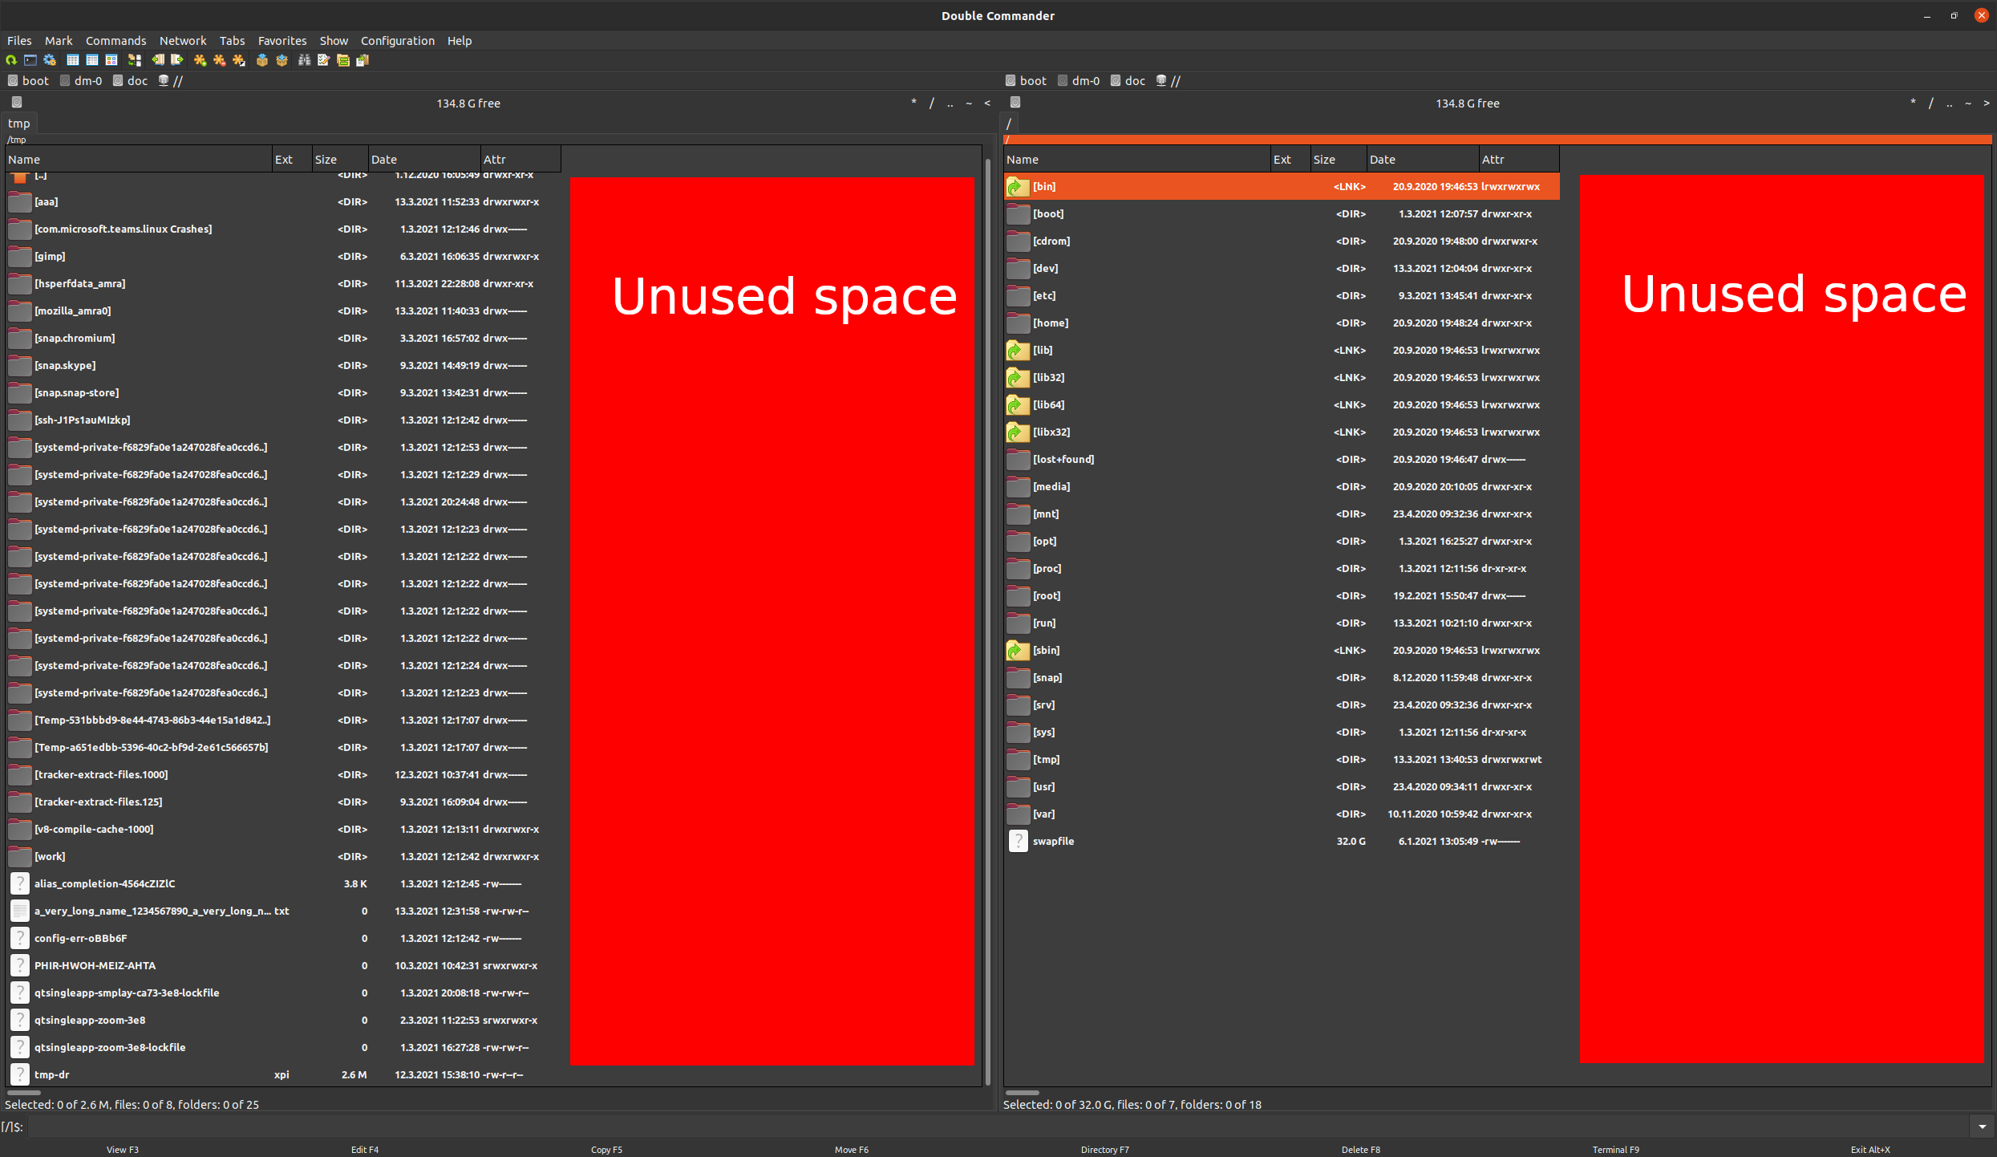Click the right-arrow panel toolbar icon
This screenshot has height=1157, width=1997.
tap(177, 60)
